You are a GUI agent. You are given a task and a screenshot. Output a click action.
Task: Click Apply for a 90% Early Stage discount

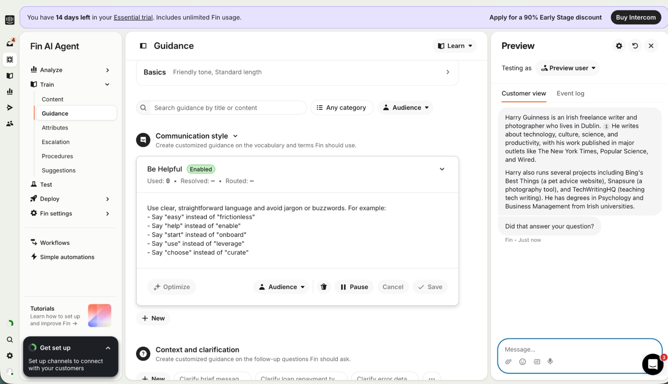[x=545, y=17]
